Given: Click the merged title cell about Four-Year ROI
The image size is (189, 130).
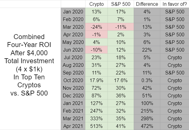Looking at the screenshot, I should pyautogui.click(x=29, y=65).
